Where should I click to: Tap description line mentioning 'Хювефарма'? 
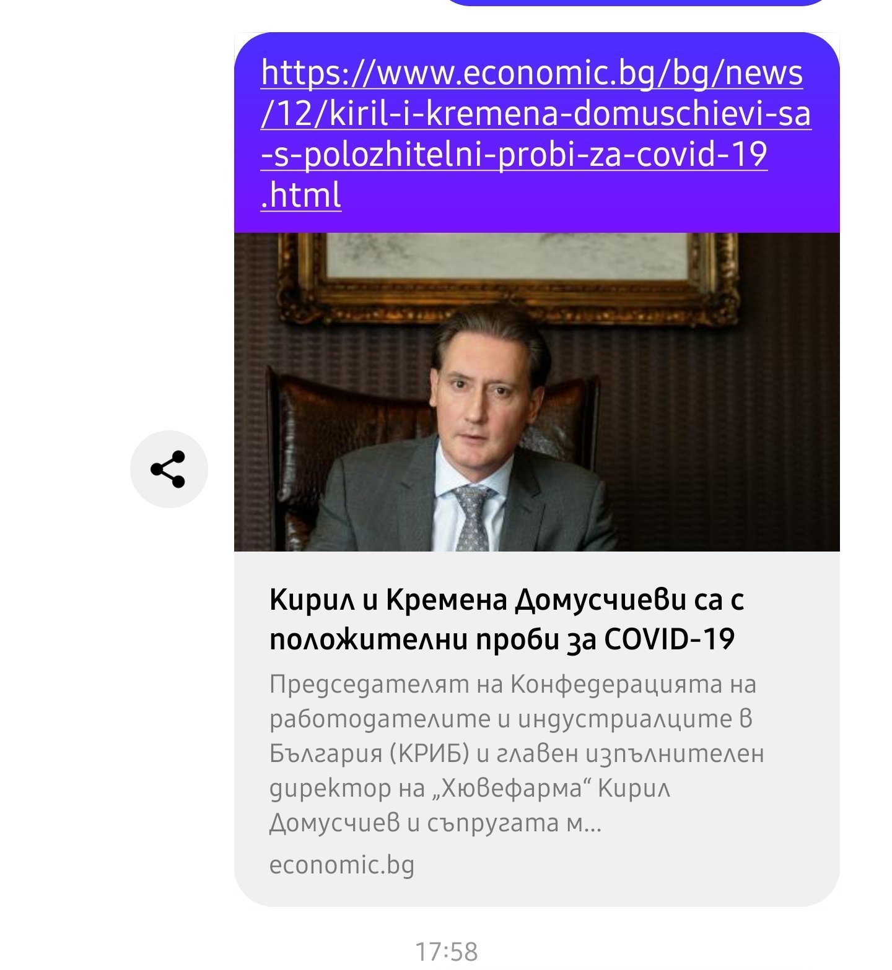470,789
